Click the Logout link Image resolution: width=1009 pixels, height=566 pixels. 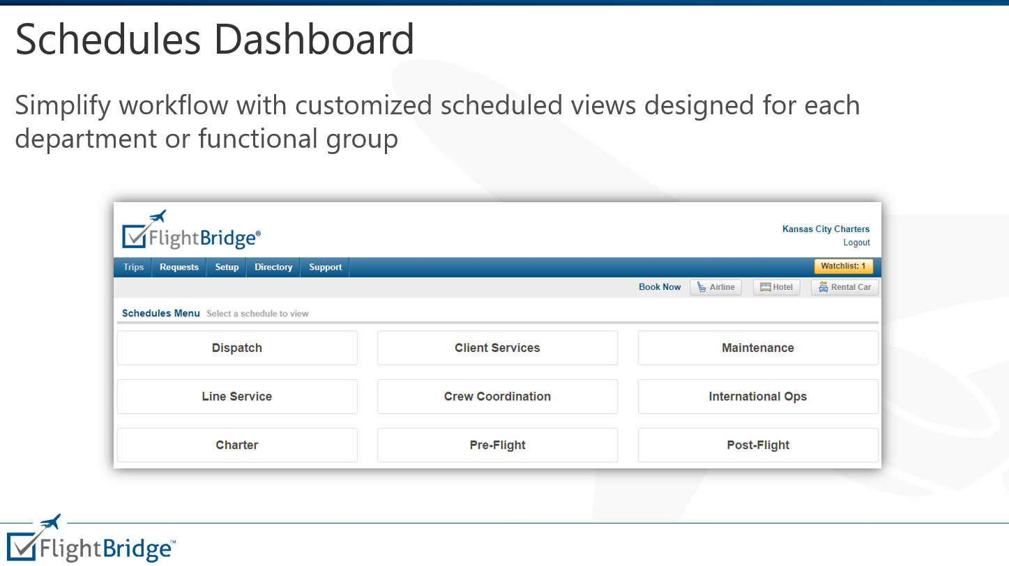(x=856, y=243)
